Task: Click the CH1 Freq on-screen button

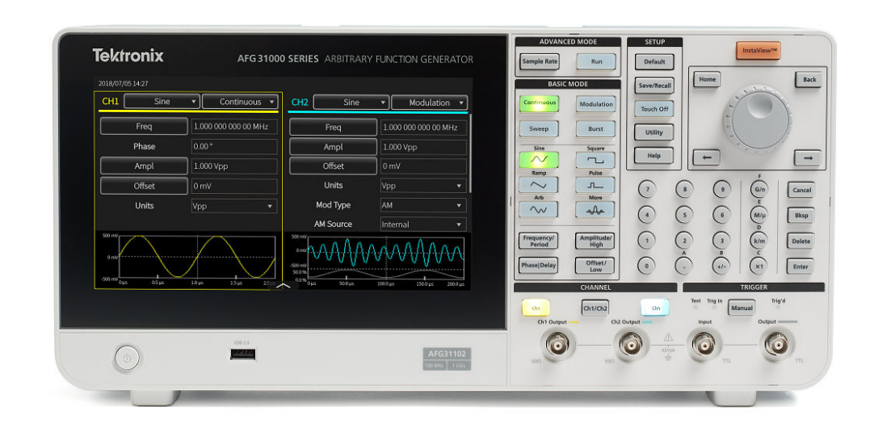Action: coord(144,127)
